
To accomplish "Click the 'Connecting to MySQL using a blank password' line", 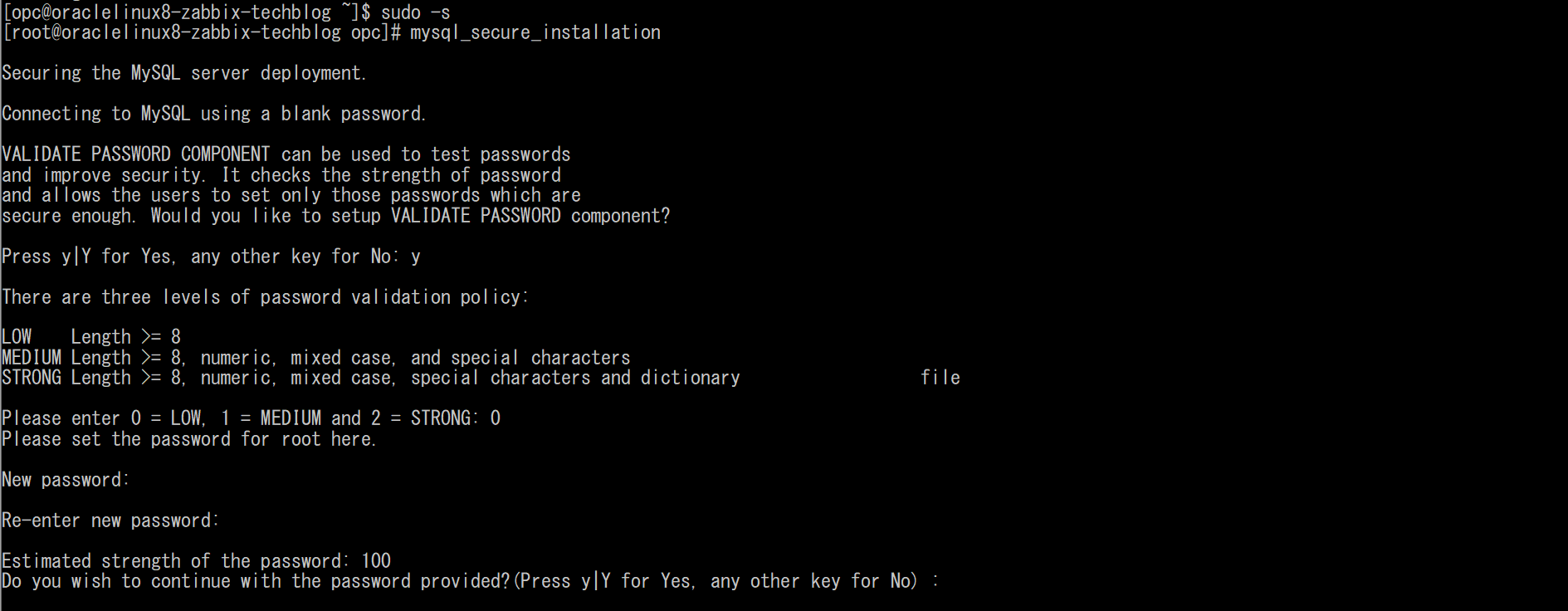I will [x=213, y=114].
